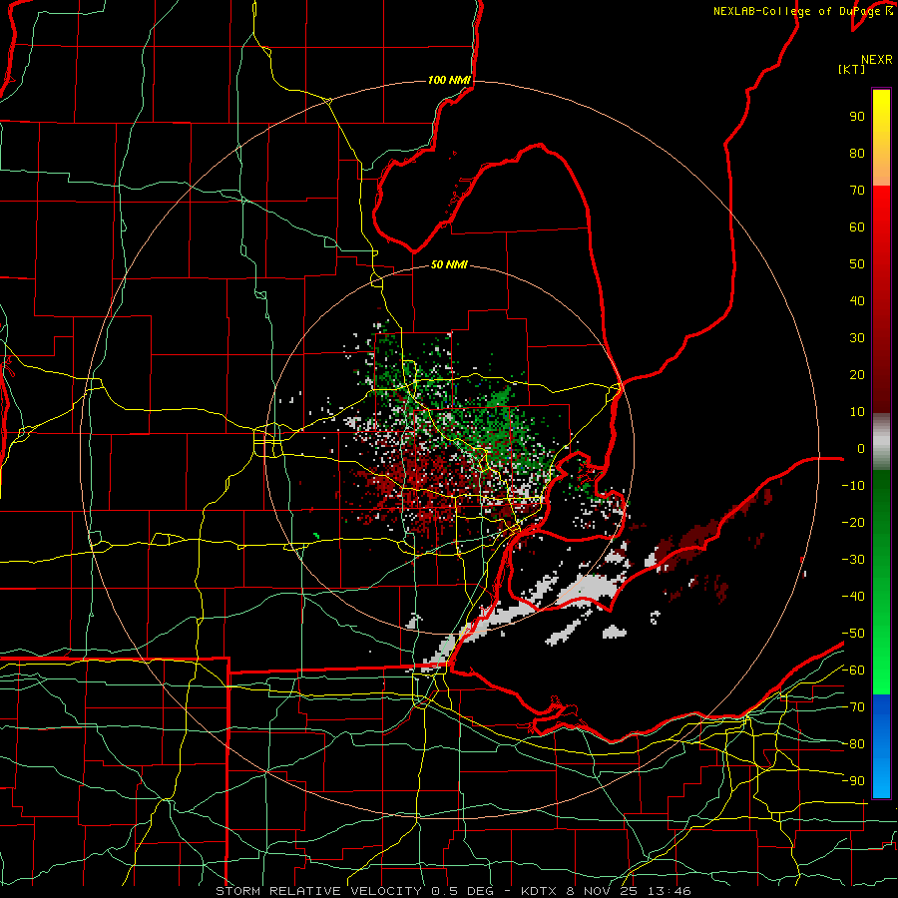Click the NEXR label above the color bar

point(877,60)
